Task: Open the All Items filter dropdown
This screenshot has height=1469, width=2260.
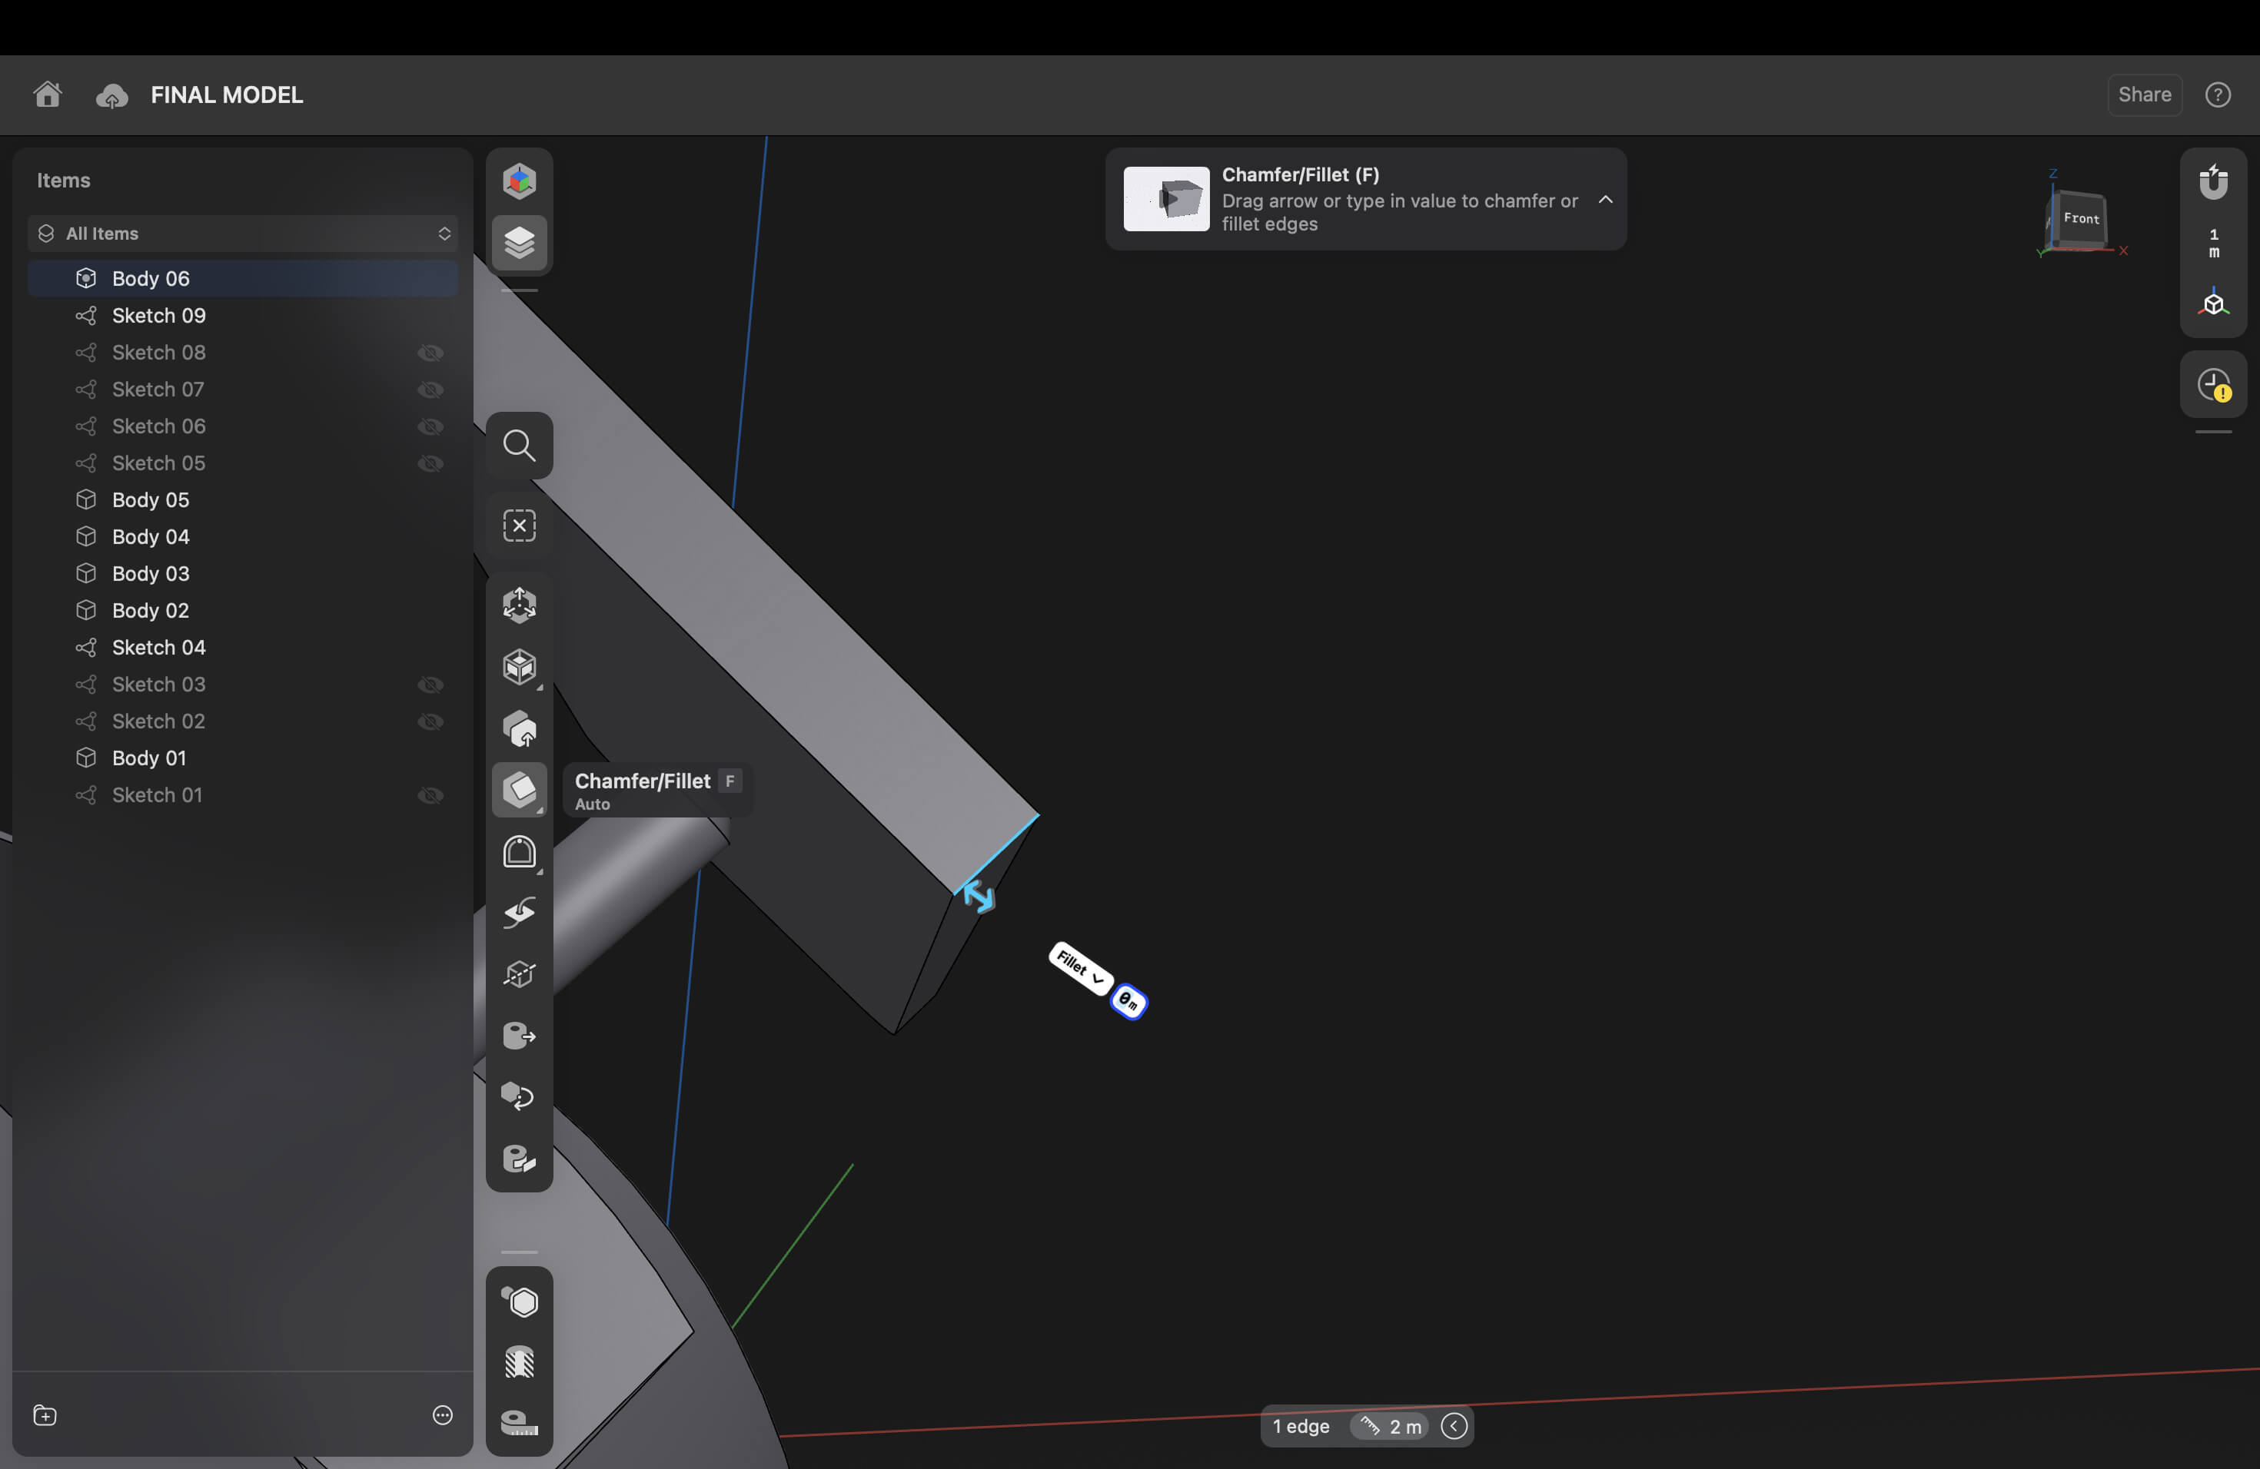Action: pyautogui.click(x=243, y=234)
